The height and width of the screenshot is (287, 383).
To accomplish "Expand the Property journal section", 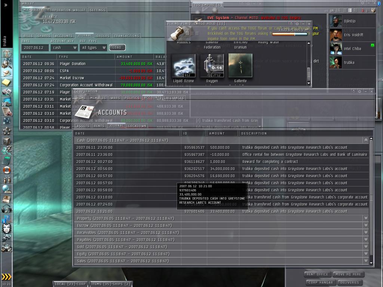I will click(366, 218).
